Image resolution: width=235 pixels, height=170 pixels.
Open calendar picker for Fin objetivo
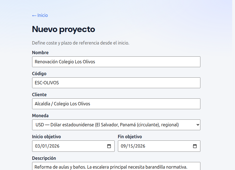pyautogui.click(x=195, y=146)
